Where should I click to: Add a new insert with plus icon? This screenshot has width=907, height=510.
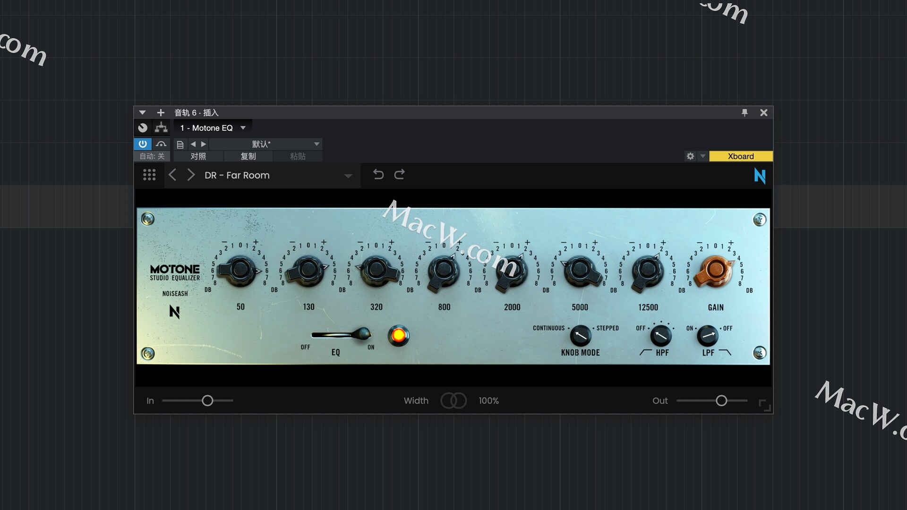(161, 112)
